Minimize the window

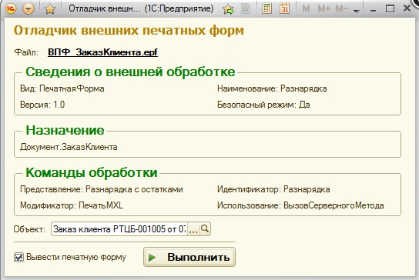click(x=374, y=10)
